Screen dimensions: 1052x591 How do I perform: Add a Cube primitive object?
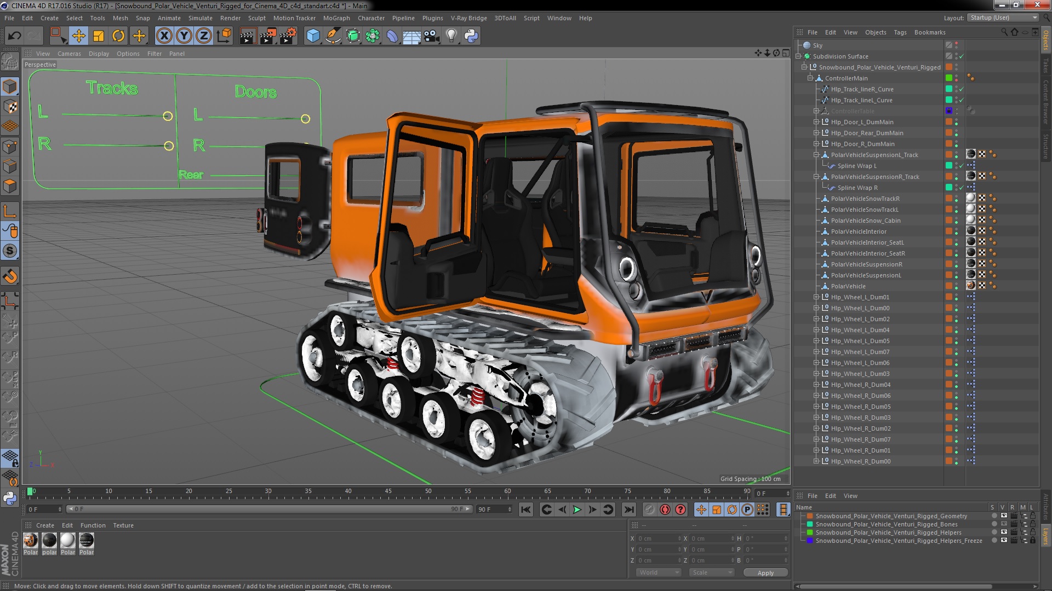[313, 36]
